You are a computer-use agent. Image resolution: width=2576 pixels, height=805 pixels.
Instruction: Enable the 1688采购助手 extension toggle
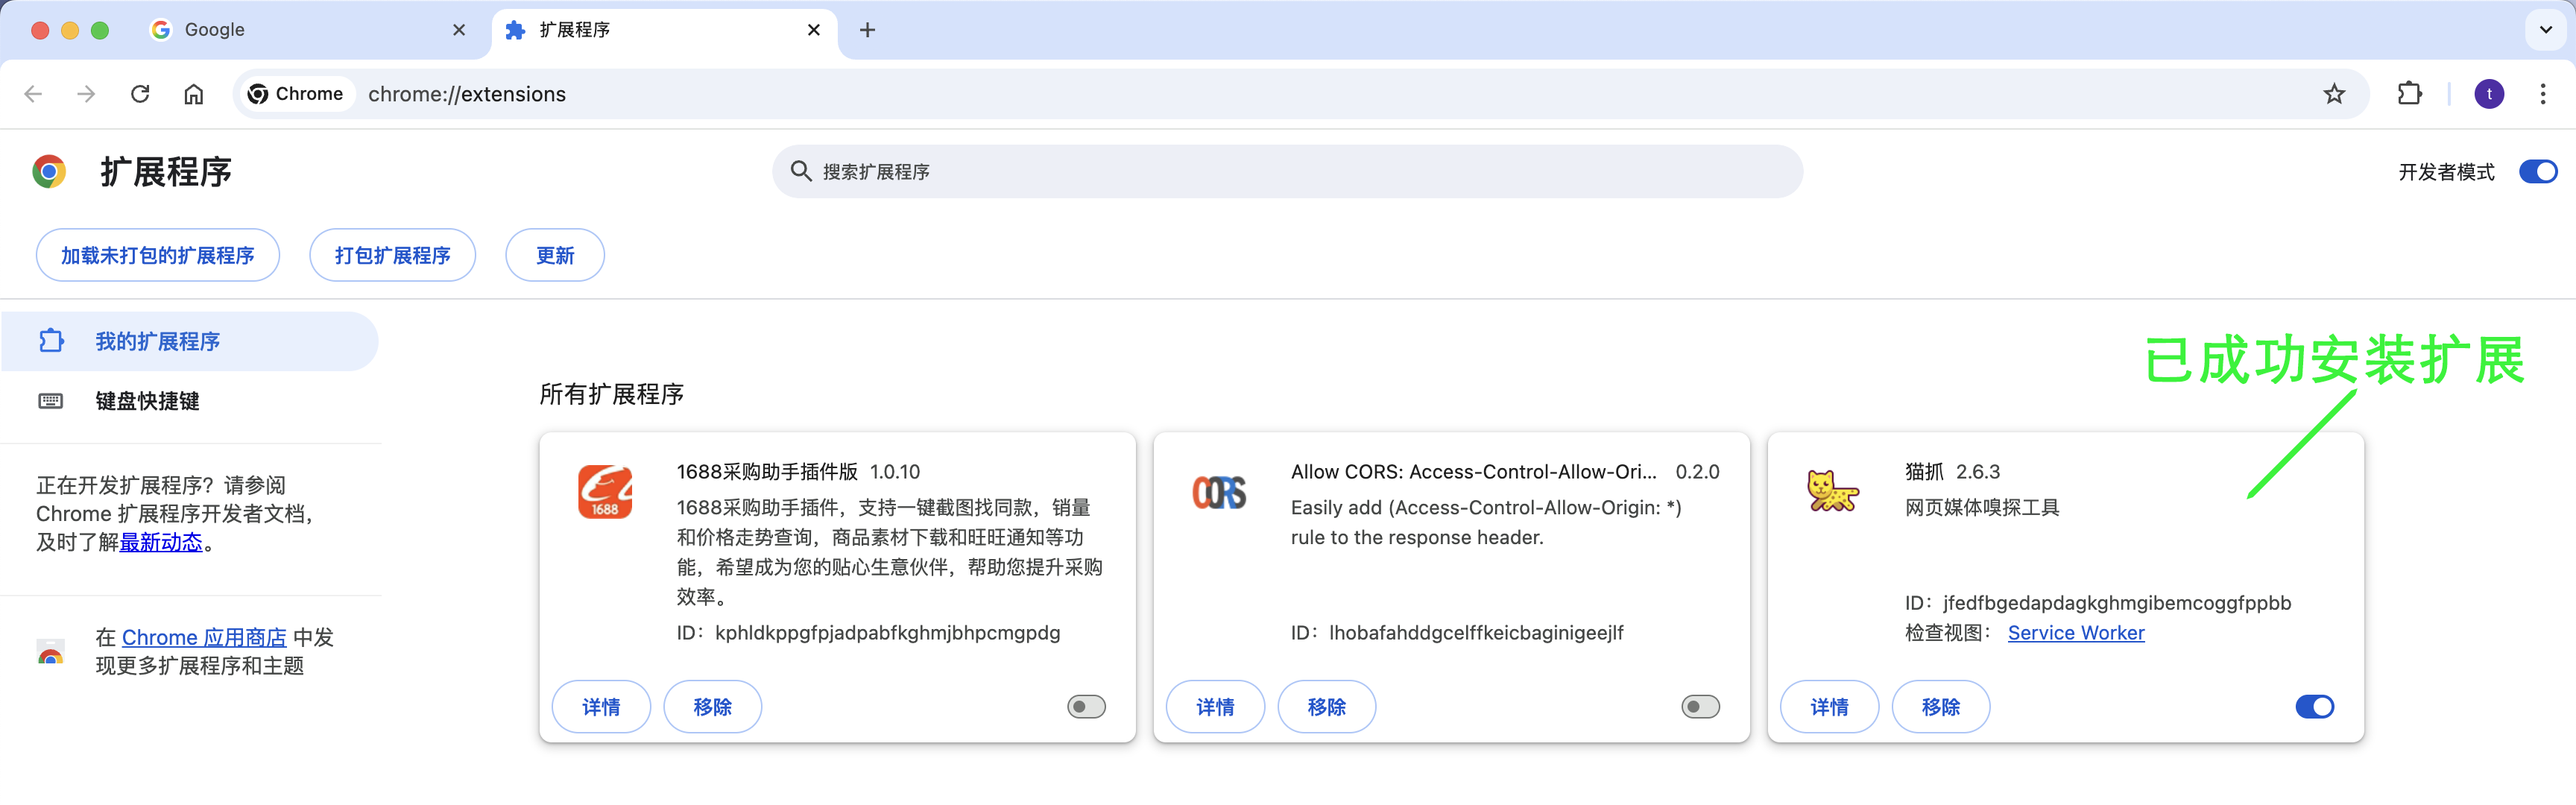(x=1086, y=707)
